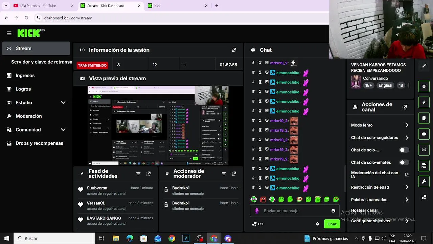This screenshot has width=433, height=244.
Task: Open the emoji picker in the message box
Action: point(333,211)
